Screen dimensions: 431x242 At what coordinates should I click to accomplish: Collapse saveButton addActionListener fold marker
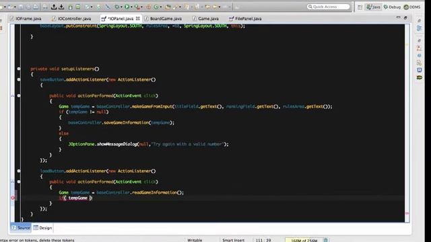tap(19, 79)
